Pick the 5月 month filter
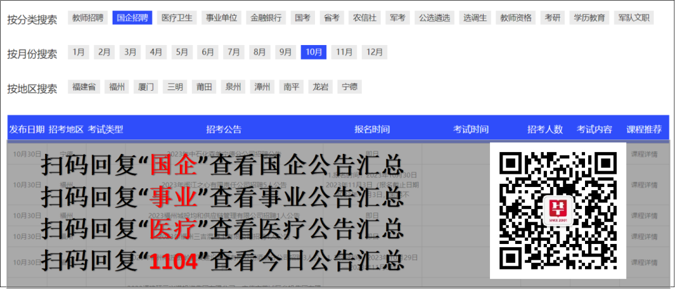The width and height of the screenshot is (675, 289). click(182, 52)
